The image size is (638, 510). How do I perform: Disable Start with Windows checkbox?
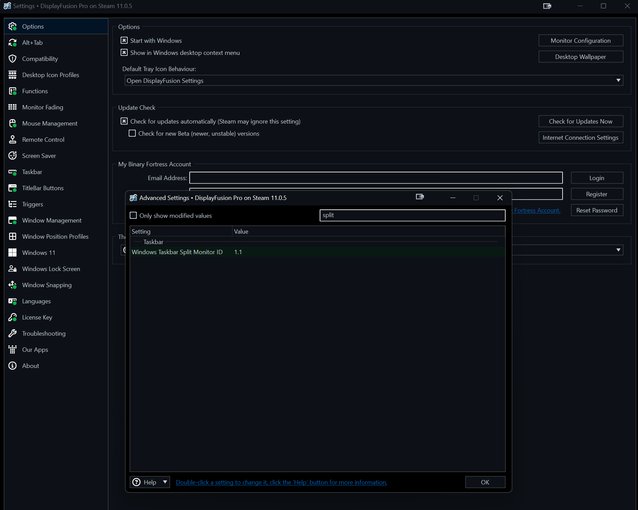coord(124,41)
